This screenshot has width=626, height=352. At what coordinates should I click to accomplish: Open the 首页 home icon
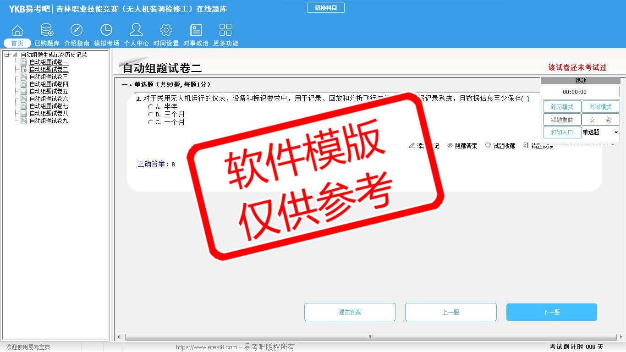click(17, 30)
